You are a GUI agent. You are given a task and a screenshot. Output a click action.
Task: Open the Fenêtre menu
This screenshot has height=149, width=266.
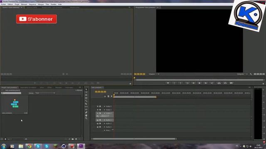(54, 5)
